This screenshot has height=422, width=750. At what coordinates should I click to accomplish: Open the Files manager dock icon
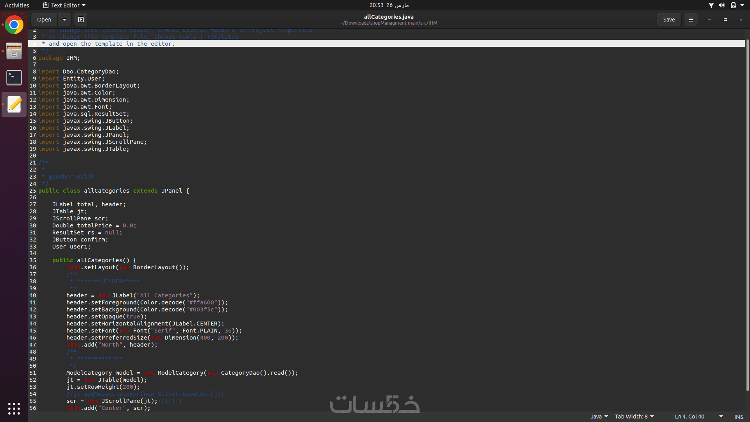point(14,51)
